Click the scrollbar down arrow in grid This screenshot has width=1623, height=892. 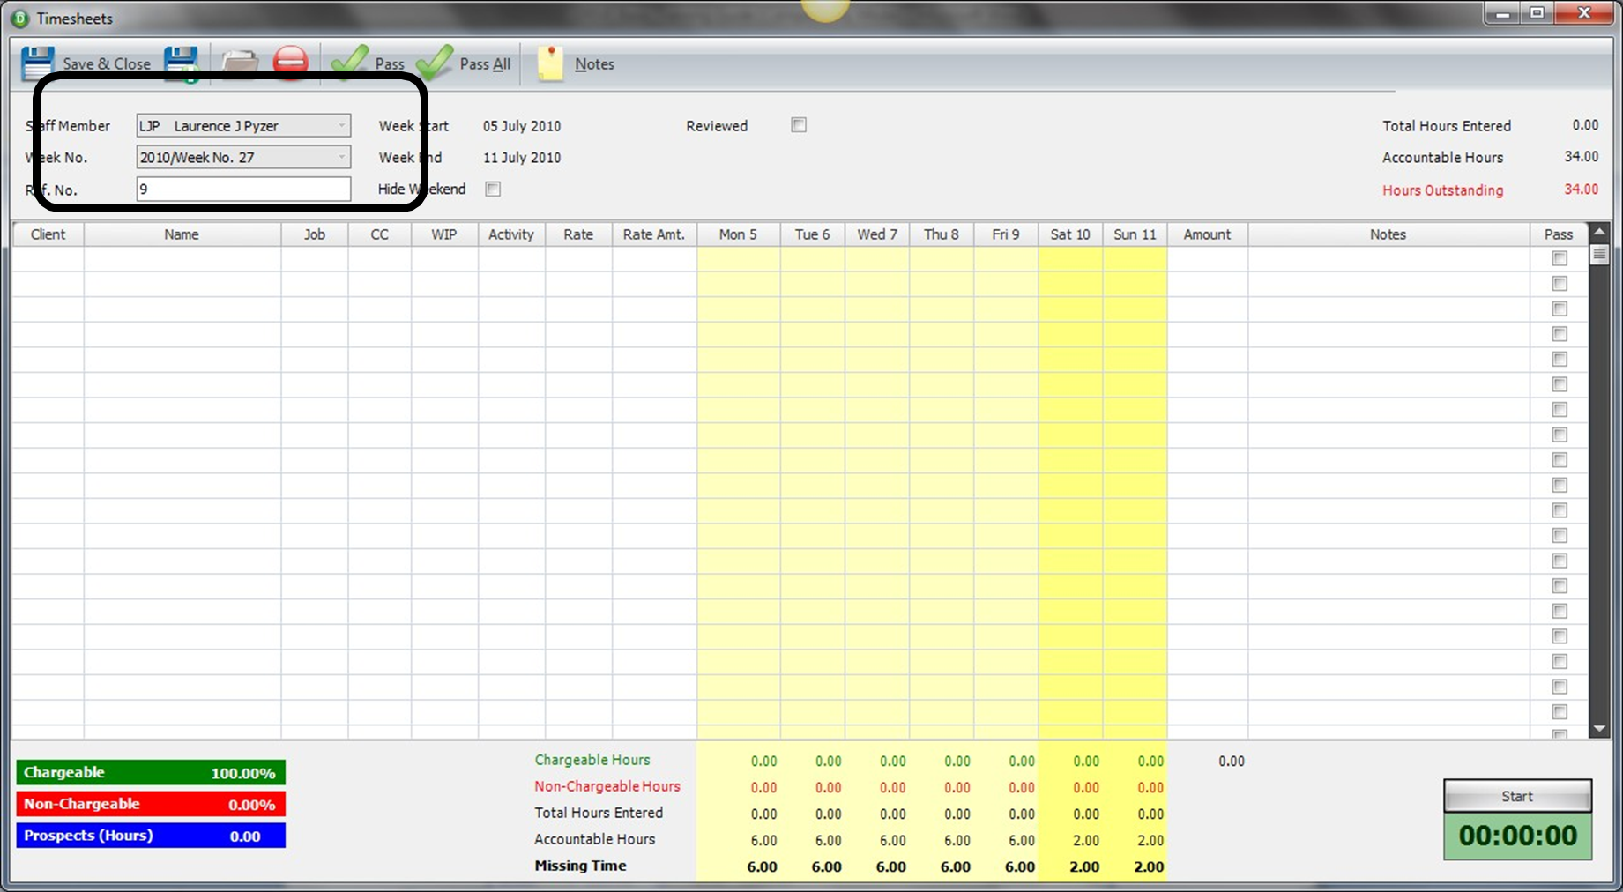coord(1599,729)
